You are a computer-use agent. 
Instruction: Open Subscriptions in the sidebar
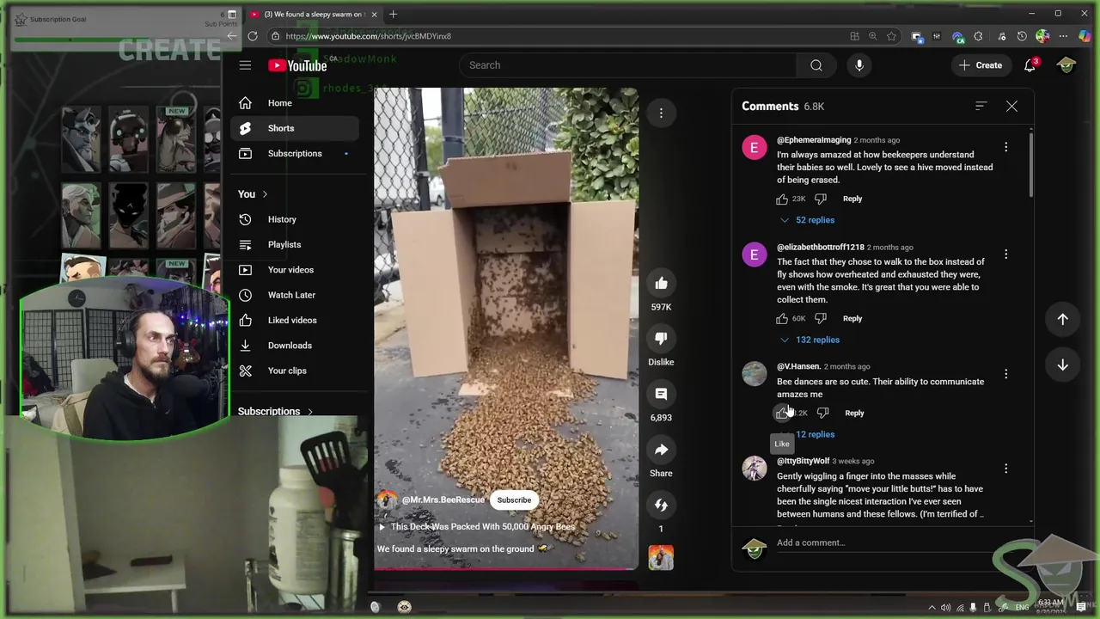click(x=295, y=153)
